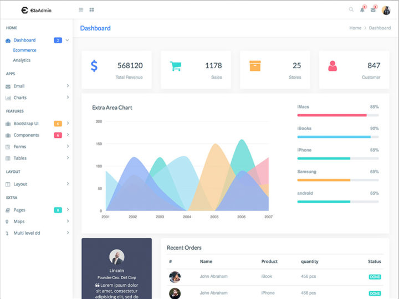Click the DONE badge in iBook row
Screen dimensions: 399x299
click(375, 277)
